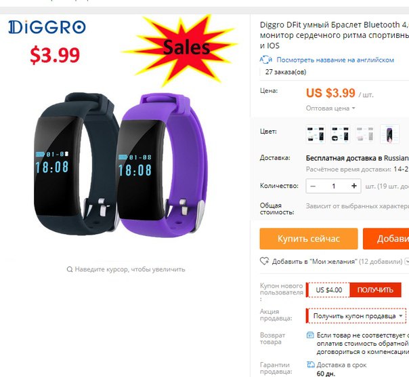The height and width of the screenshot is (377, 409).
Task: Select the first color option thumbnail
Action: coord(316,134)
